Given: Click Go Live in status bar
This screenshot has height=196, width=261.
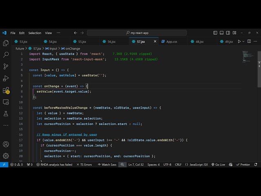Looking at the screenshot, I should click(x=218, y=165).
